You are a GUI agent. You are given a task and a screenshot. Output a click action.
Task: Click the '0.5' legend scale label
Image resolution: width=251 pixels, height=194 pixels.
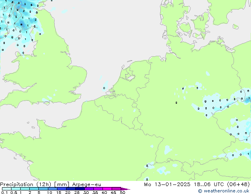pyautogui.click(x=13, y=192)
